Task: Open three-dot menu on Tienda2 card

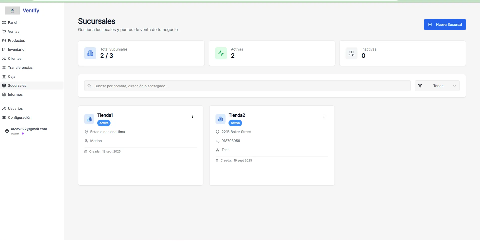Action: (x=324, y=116)
